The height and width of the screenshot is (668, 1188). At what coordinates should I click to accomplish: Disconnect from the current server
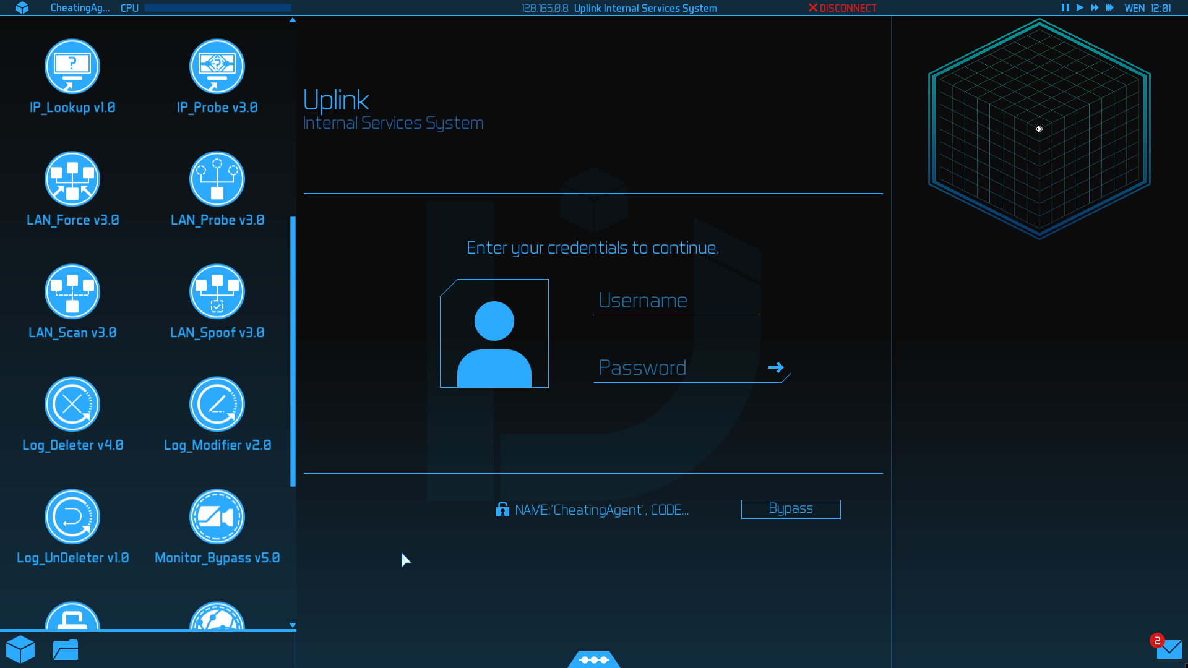pos(842,8)
